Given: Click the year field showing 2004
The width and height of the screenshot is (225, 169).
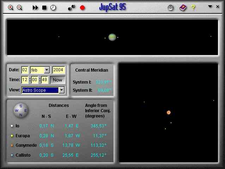Looking at the screenshot, I should (59, 70).
